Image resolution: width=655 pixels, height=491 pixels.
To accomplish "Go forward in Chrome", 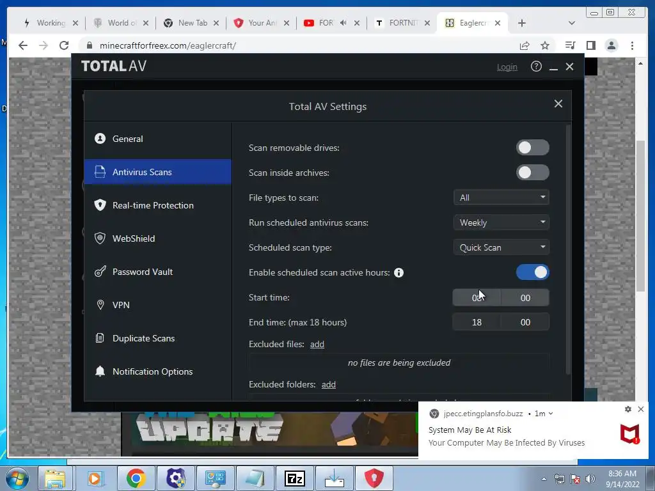I will coord(43,45).
